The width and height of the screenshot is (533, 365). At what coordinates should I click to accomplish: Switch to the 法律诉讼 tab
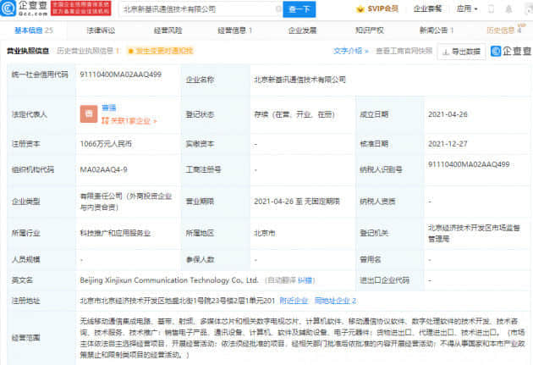point(101,30)
